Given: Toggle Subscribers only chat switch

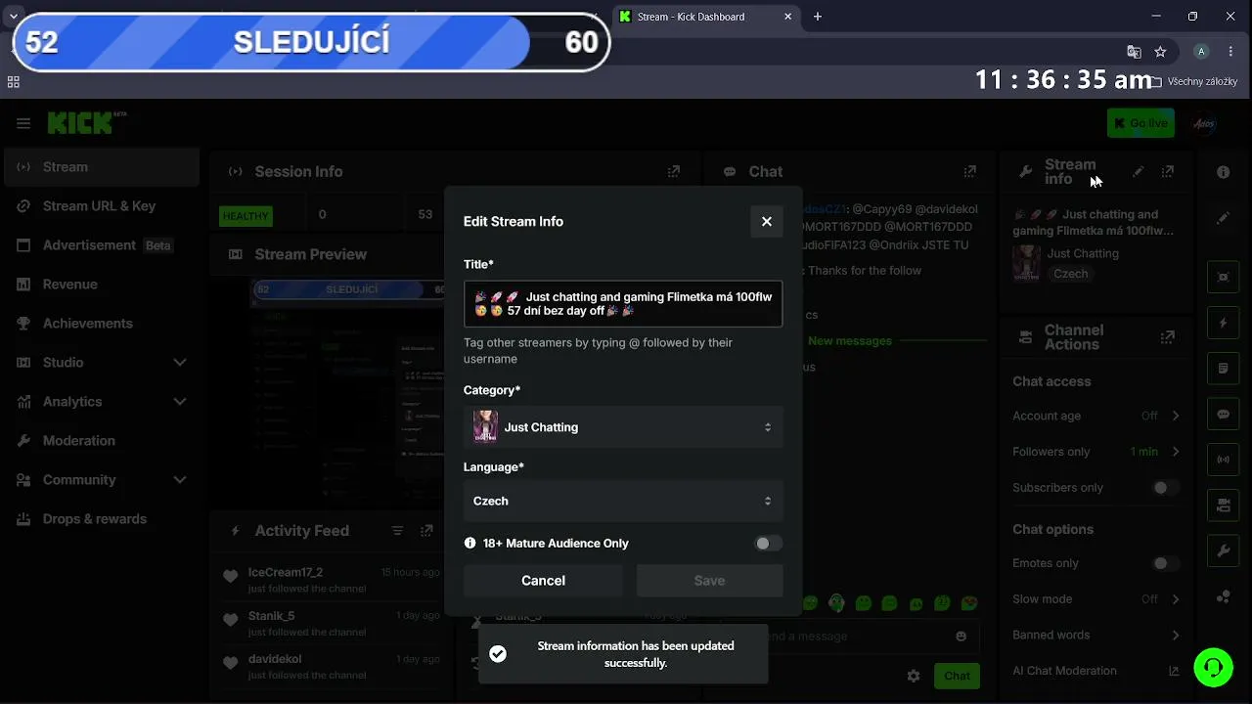Looking at the screenshot, I should tap(1166, 488).
